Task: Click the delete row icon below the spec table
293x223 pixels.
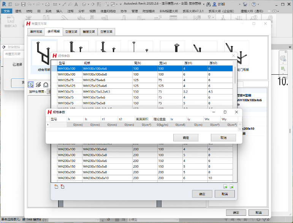Action: [x=62, y=186]
